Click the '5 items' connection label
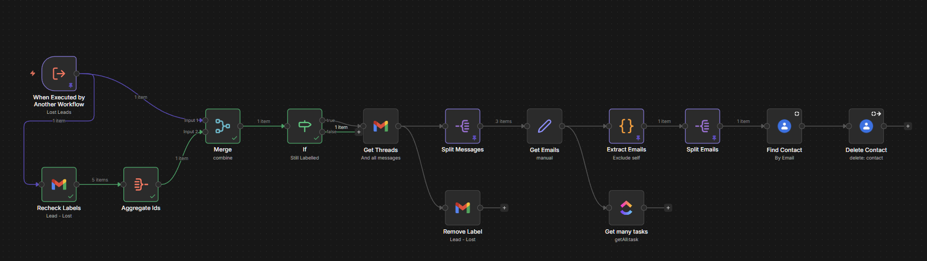927x261 pixels. point(100,180)
